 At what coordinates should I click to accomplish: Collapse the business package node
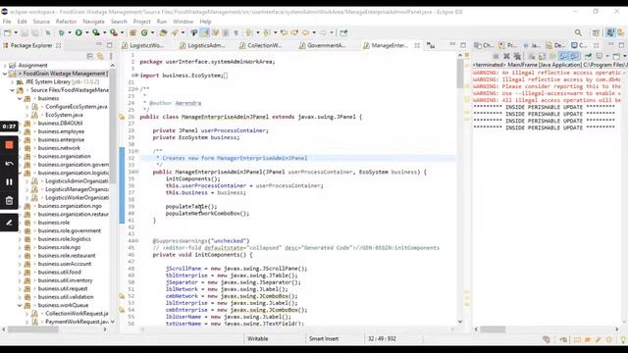(20, 98)
